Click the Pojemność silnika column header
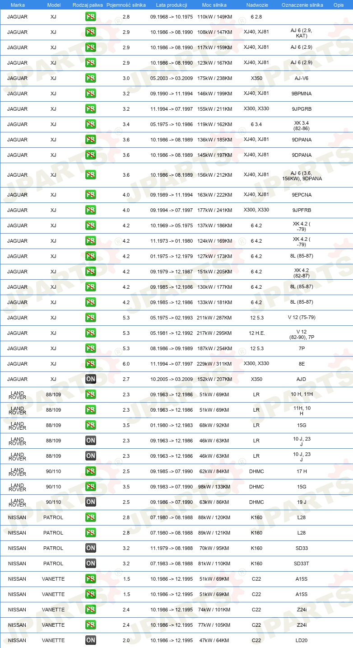 click(x=126, y=5)
